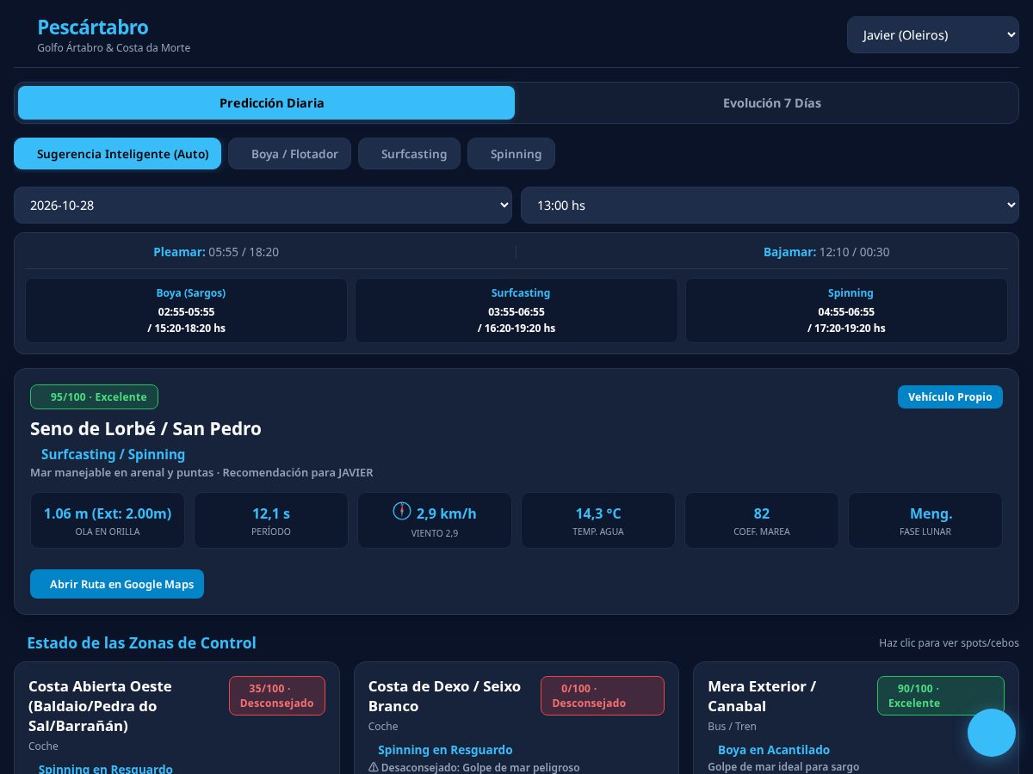Switch to Predicción Diaria tab
This screenshot has width=1033, height=774.
[266, 103]
